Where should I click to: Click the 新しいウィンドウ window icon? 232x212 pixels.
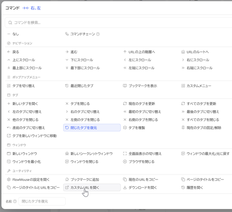pyautogui.click(x=9, y=154)
